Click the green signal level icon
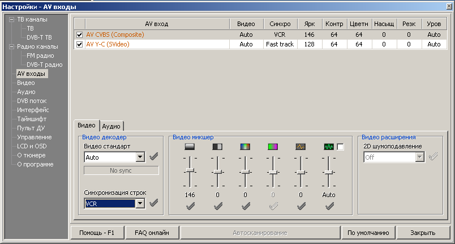Screen dimensions: 455x244 (x=329, y=146)
